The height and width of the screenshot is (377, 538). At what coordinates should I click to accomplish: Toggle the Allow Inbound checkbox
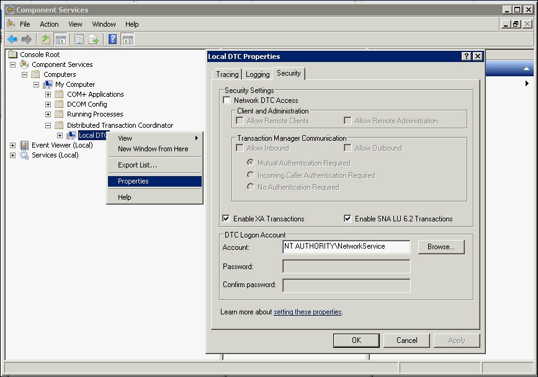tap(240, 148)
